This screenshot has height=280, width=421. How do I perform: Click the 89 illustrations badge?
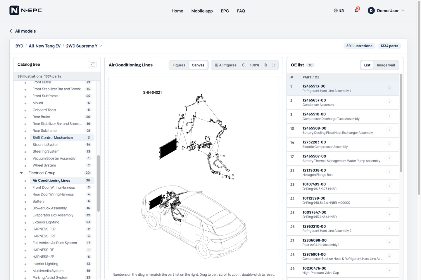coord(359,46)
